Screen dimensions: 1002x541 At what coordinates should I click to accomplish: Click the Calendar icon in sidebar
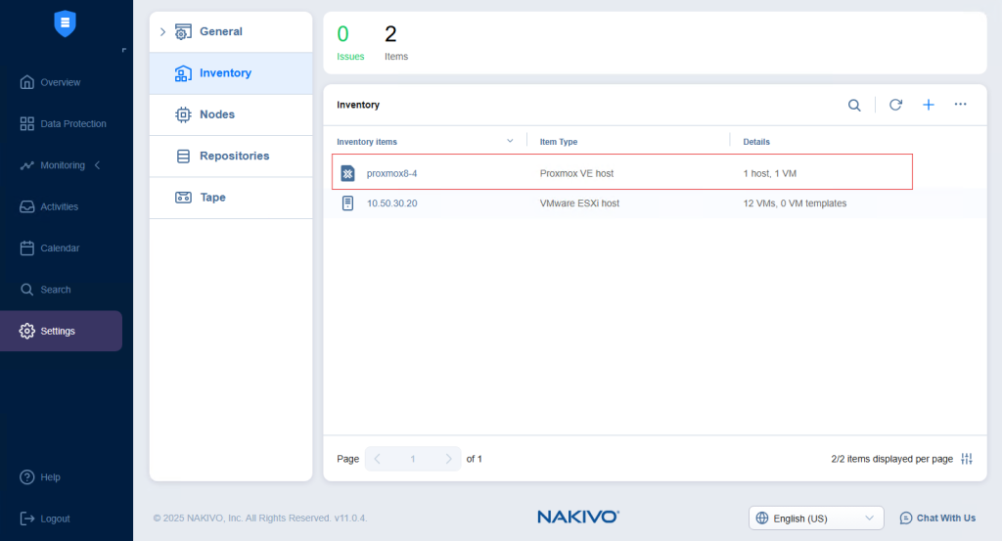26,248
